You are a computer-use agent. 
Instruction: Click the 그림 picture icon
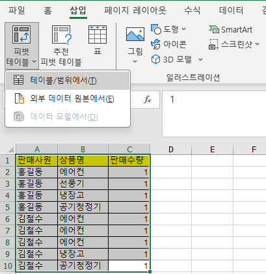135,34
